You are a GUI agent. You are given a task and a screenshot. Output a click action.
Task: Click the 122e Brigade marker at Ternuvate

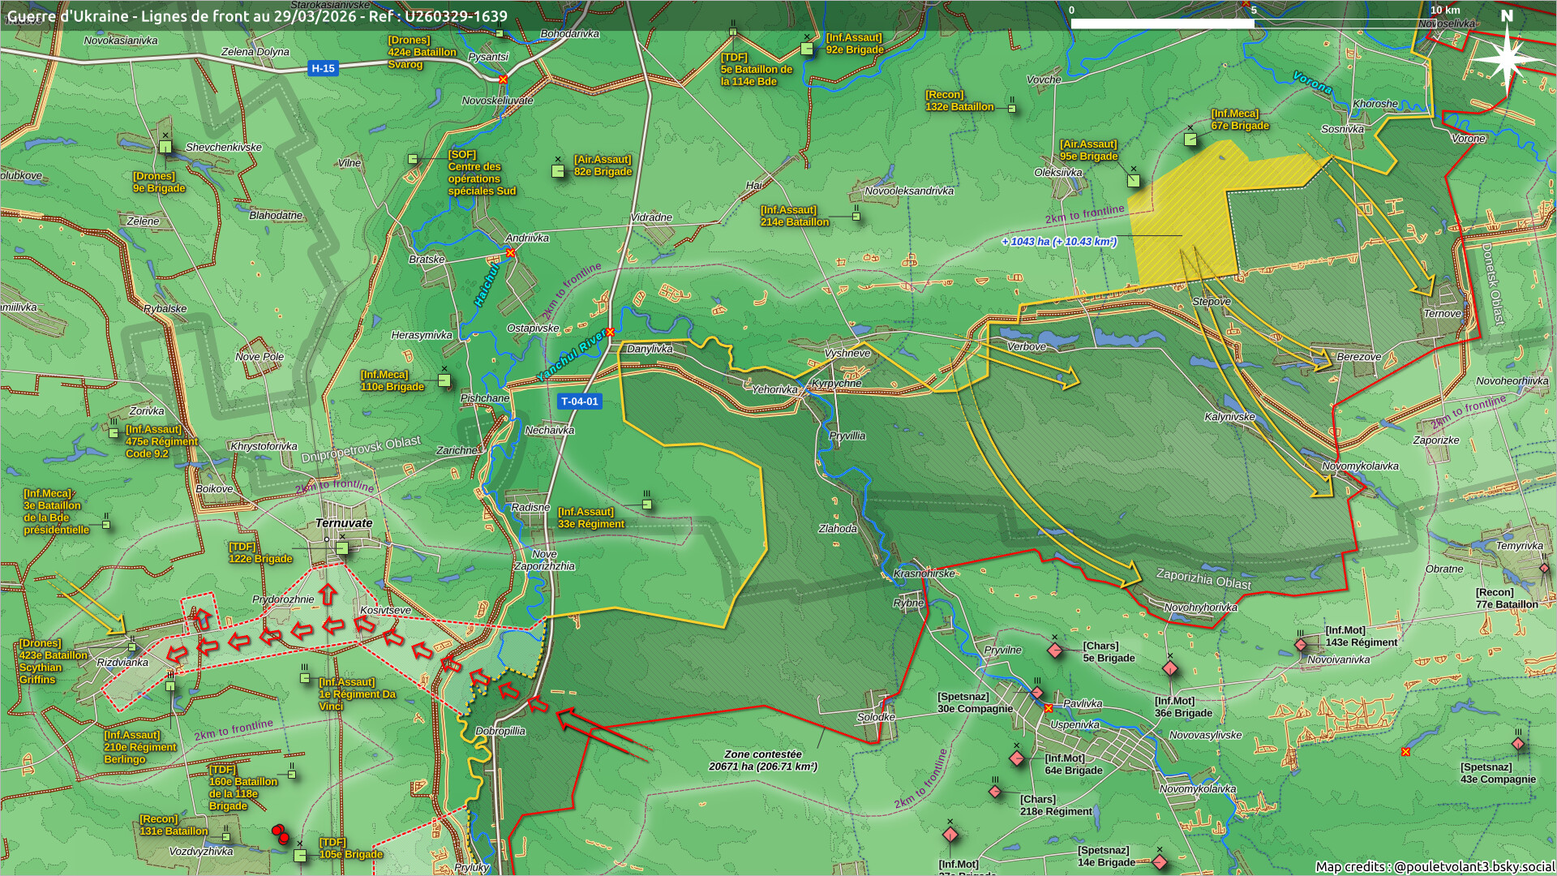click(342, 549)
